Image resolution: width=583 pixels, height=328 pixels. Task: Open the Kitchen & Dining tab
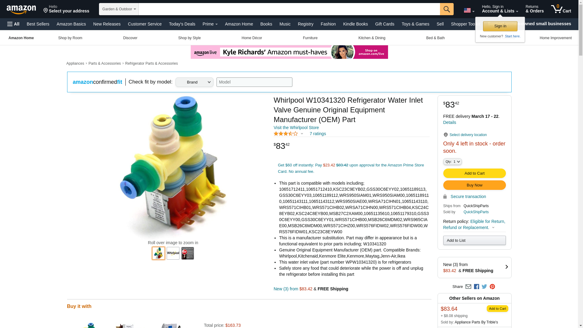[372, 38]
